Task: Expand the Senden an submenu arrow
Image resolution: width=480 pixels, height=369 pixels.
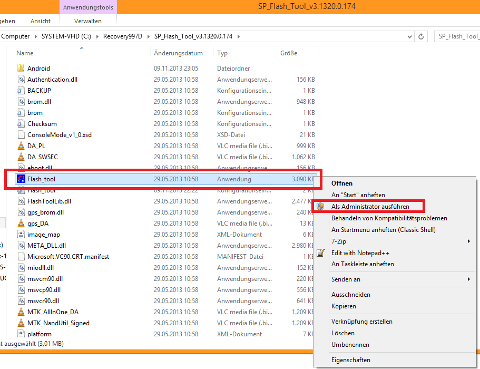Action: 469,279
